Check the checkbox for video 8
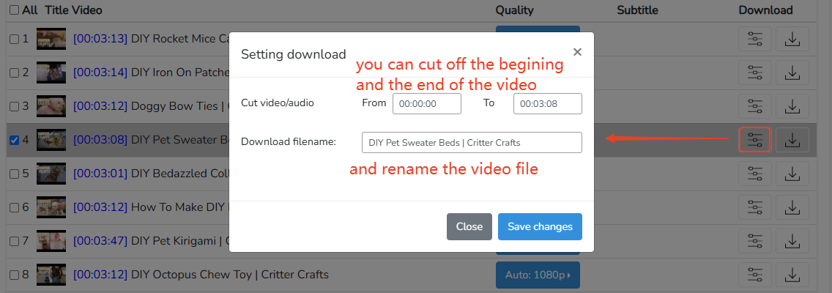This screenshot has width=832, height=293. click(14, 275)
